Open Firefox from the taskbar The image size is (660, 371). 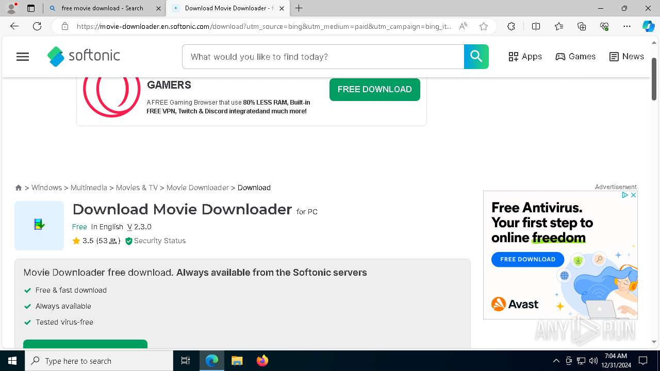point(262,361)
